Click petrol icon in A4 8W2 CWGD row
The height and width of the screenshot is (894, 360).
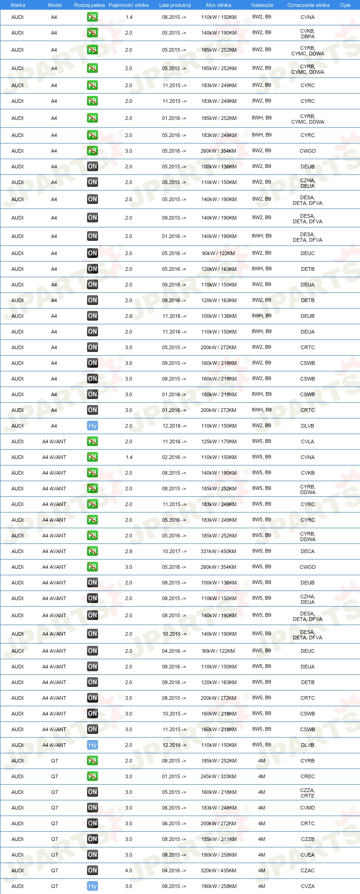coord(93,151)
